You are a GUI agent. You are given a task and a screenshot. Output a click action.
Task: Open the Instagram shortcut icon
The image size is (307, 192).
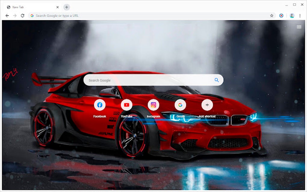153,105
